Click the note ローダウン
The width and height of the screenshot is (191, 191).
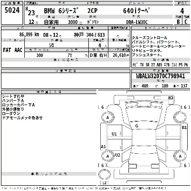11,114
